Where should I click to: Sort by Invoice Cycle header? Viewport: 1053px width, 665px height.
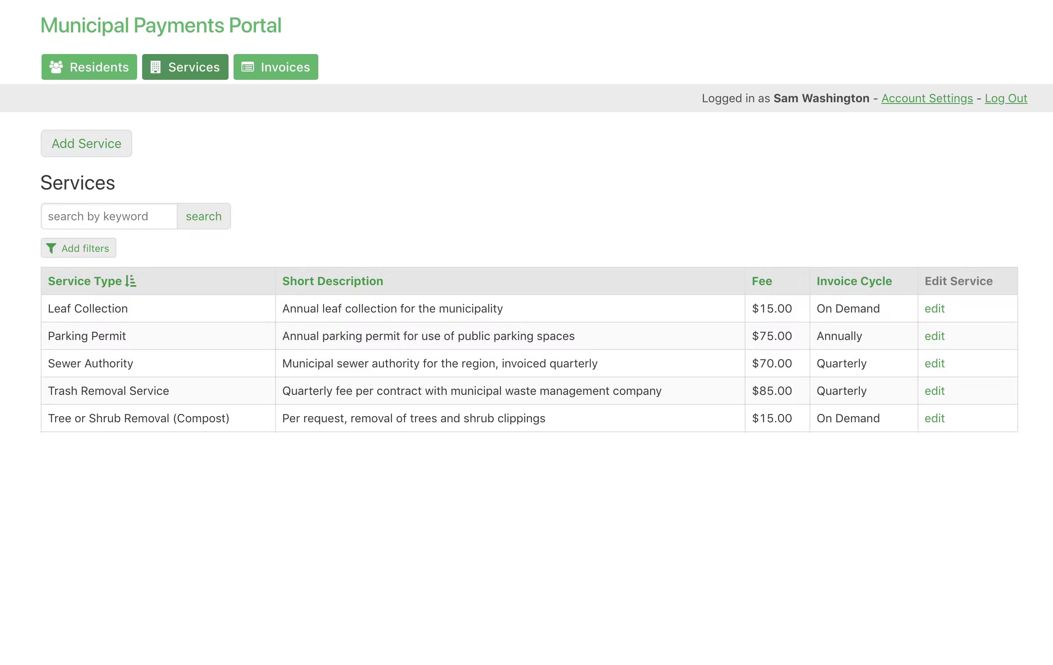(854, 281)
